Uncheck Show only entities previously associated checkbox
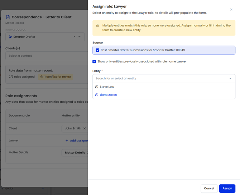Image resolution: width=240 pixels, height=195 pixels. (94, 61)
